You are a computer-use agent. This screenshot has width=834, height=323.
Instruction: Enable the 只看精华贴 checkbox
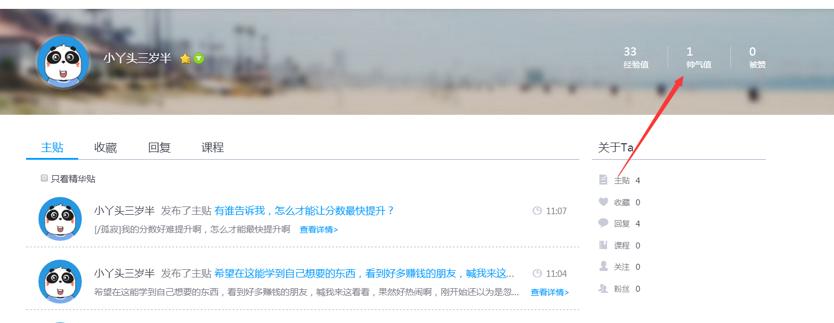44,178
